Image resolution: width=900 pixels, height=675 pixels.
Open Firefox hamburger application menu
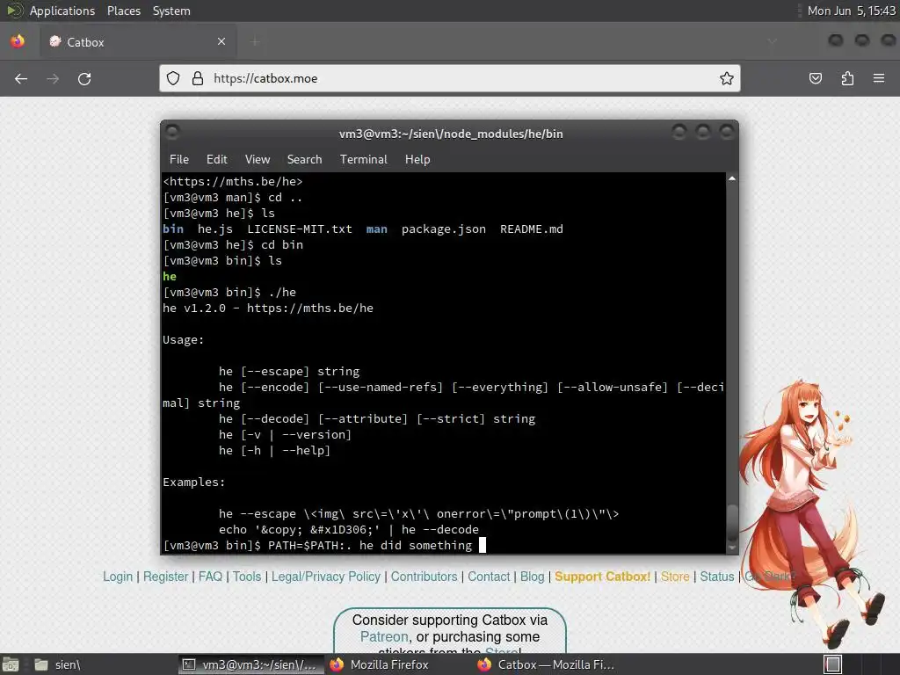[879, 78]
